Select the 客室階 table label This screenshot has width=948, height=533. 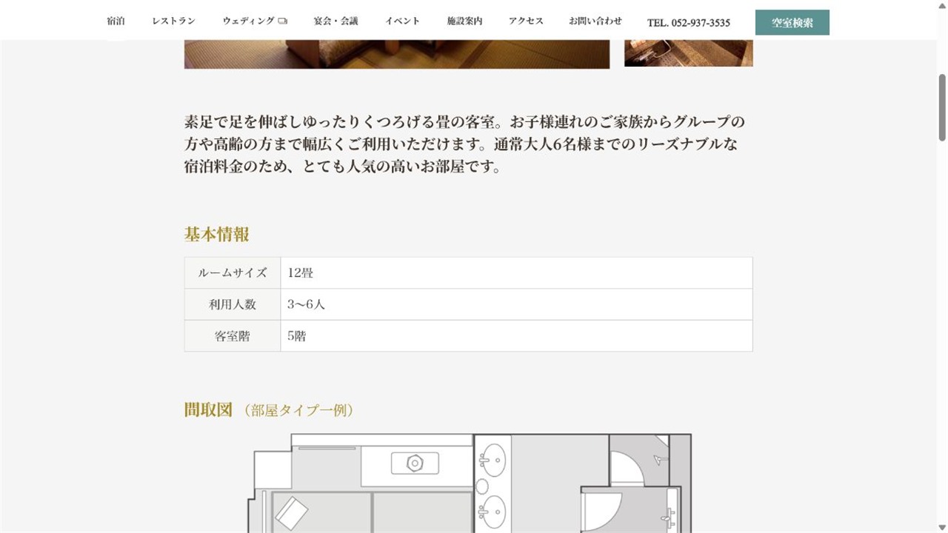233,336
